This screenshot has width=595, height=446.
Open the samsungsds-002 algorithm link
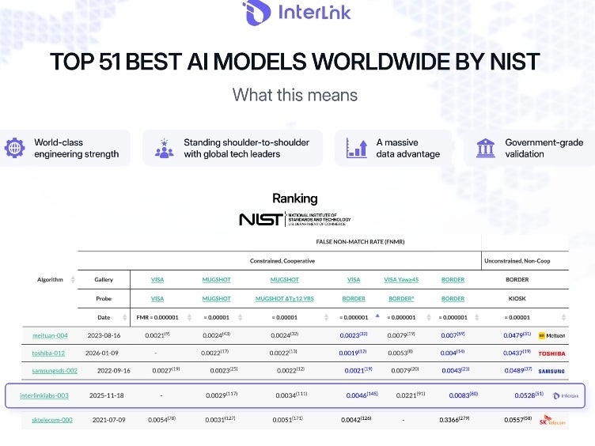pyautogui.click(x=55, y=371)
